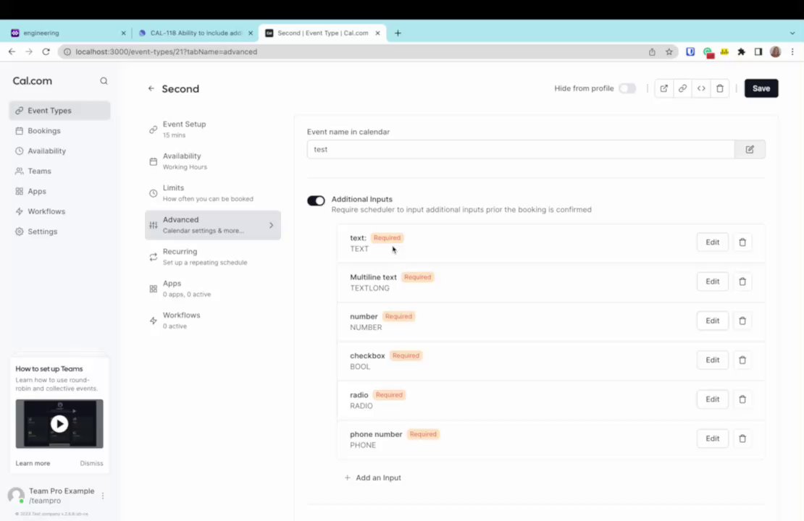Delete the text input row
This screenshot has height=521, width=804.
[742, 242]
